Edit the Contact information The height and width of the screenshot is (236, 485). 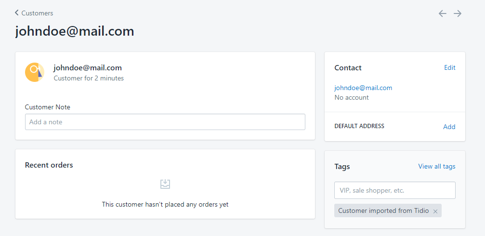pos(450,68)
